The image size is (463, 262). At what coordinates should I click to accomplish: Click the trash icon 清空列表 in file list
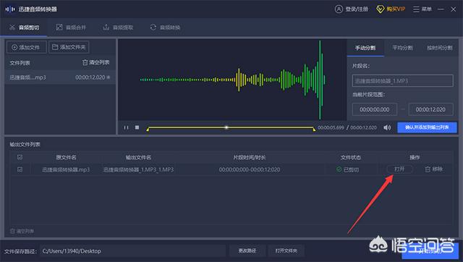(x=85, y=63)
